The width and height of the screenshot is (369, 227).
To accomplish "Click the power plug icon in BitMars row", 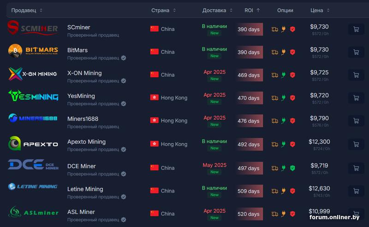I will 284,52.
